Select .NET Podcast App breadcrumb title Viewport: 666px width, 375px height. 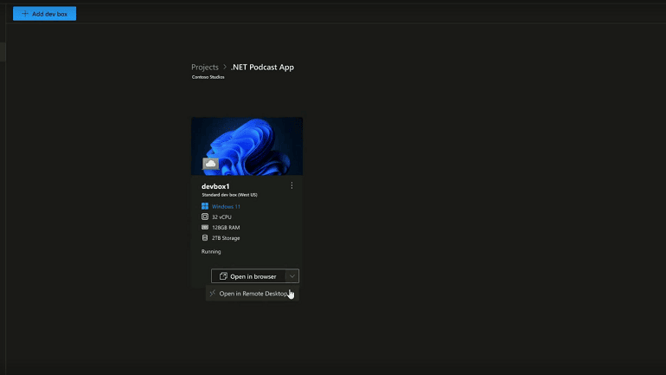(262, 68)
